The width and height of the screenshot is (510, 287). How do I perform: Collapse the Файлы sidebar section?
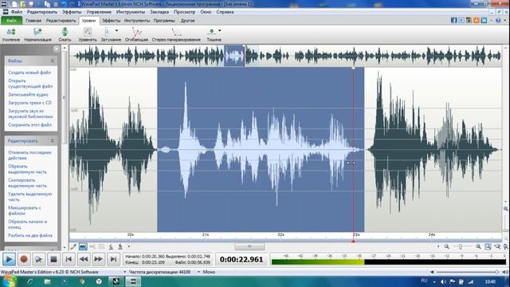point(53,61)
